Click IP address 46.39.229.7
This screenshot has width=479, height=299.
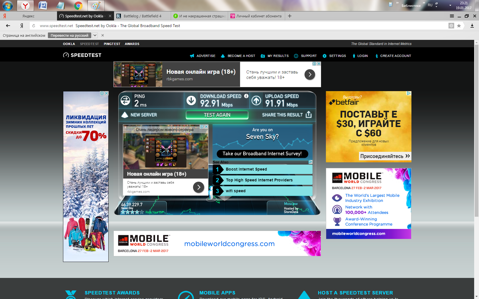click(132, 204)
